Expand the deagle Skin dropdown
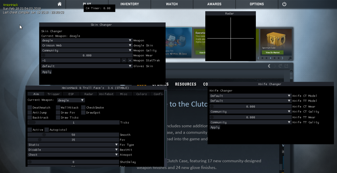This screenshot has height=173, width=337. (87, 45)
